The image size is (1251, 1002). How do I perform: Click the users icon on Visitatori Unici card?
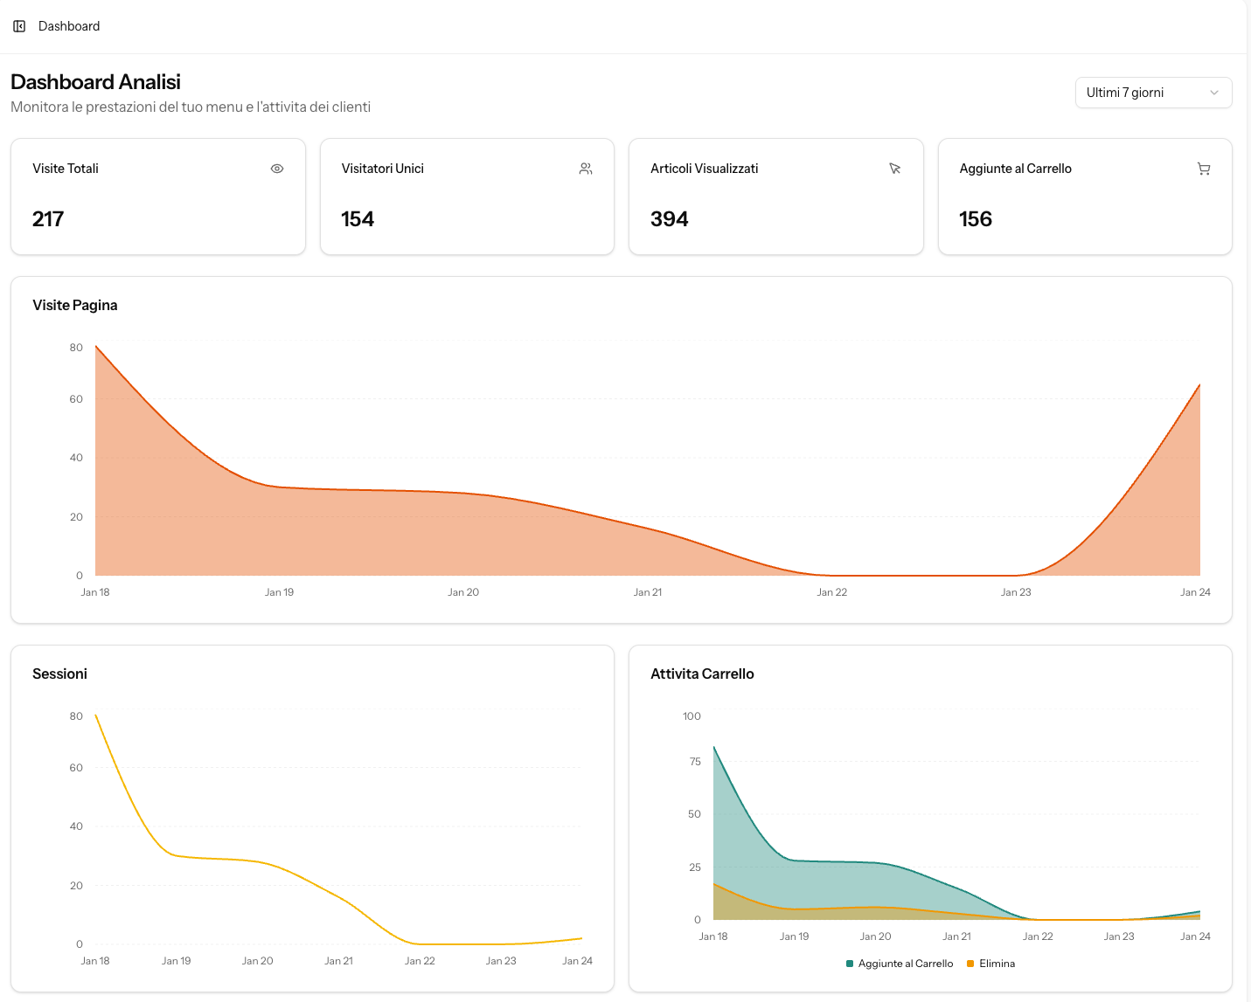point(586,168)
